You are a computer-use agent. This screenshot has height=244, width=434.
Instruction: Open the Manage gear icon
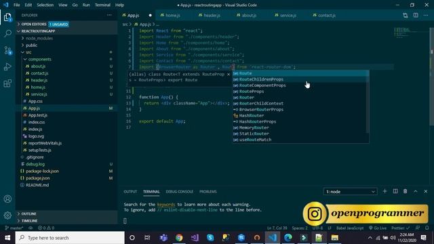(x=7, y=215)
